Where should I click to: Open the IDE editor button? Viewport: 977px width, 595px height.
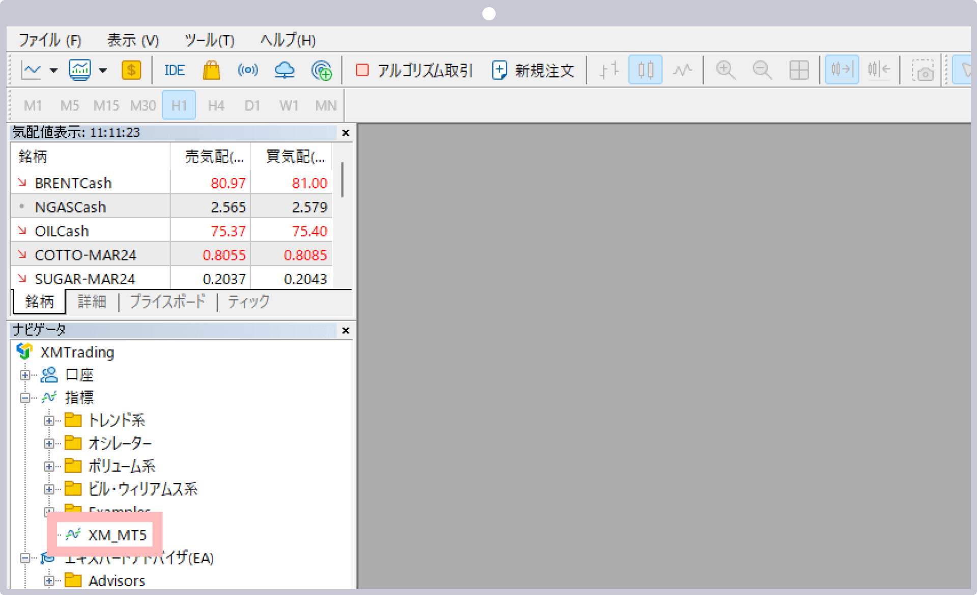[x=174, y=70]
